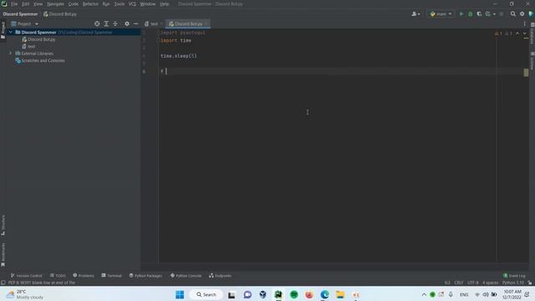Click the warnings count inspection widget

503,33
